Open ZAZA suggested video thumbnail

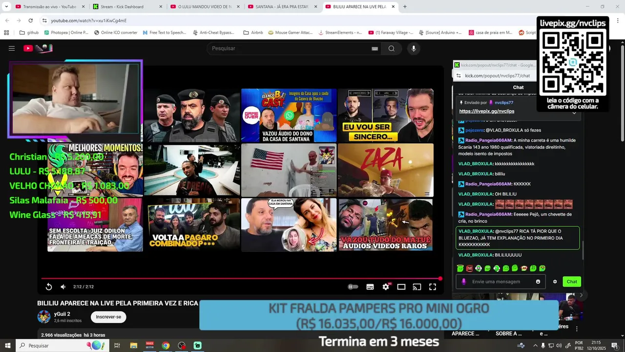(385, 170)
